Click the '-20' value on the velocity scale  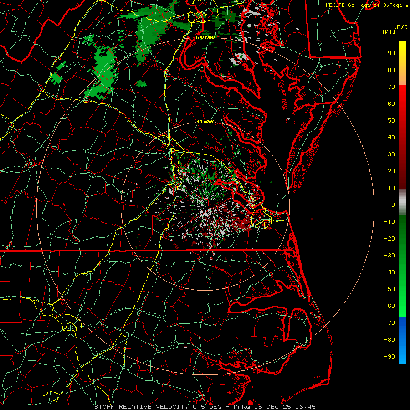(x=389, y=238)
